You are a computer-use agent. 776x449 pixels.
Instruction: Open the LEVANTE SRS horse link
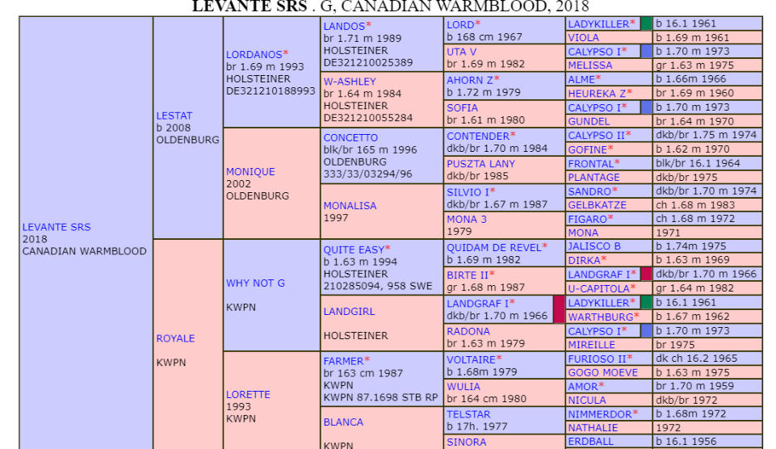click(57, 228)
